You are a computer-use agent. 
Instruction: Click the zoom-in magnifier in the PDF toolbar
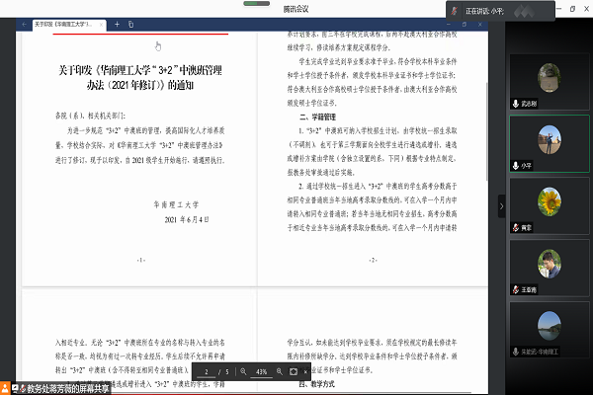coord(280,371)
